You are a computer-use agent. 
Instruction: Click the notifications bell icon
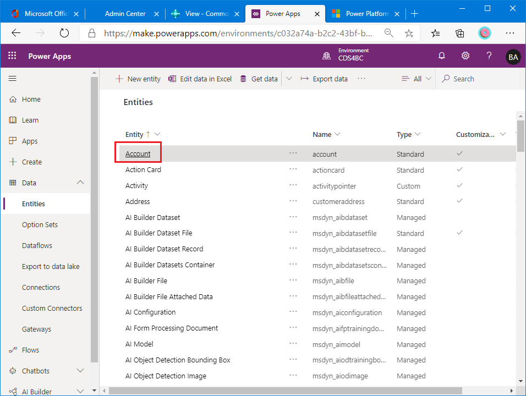coord(441,56)
